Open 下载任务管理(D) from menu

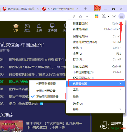96,72
